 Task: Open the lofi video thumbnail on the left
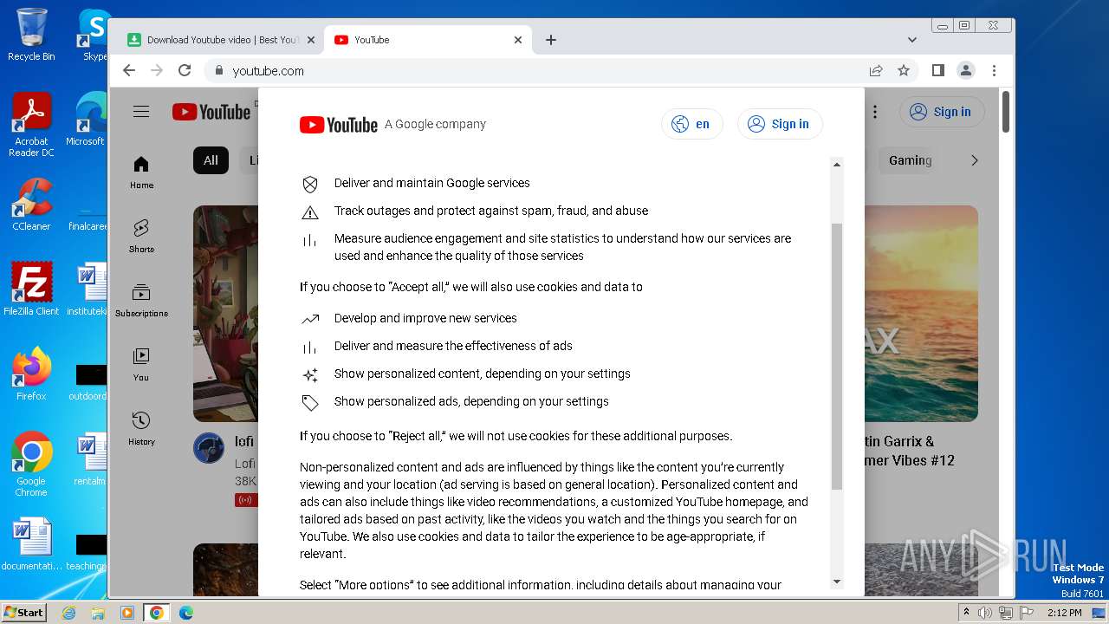pyautogui.click(x=225, y=314)
